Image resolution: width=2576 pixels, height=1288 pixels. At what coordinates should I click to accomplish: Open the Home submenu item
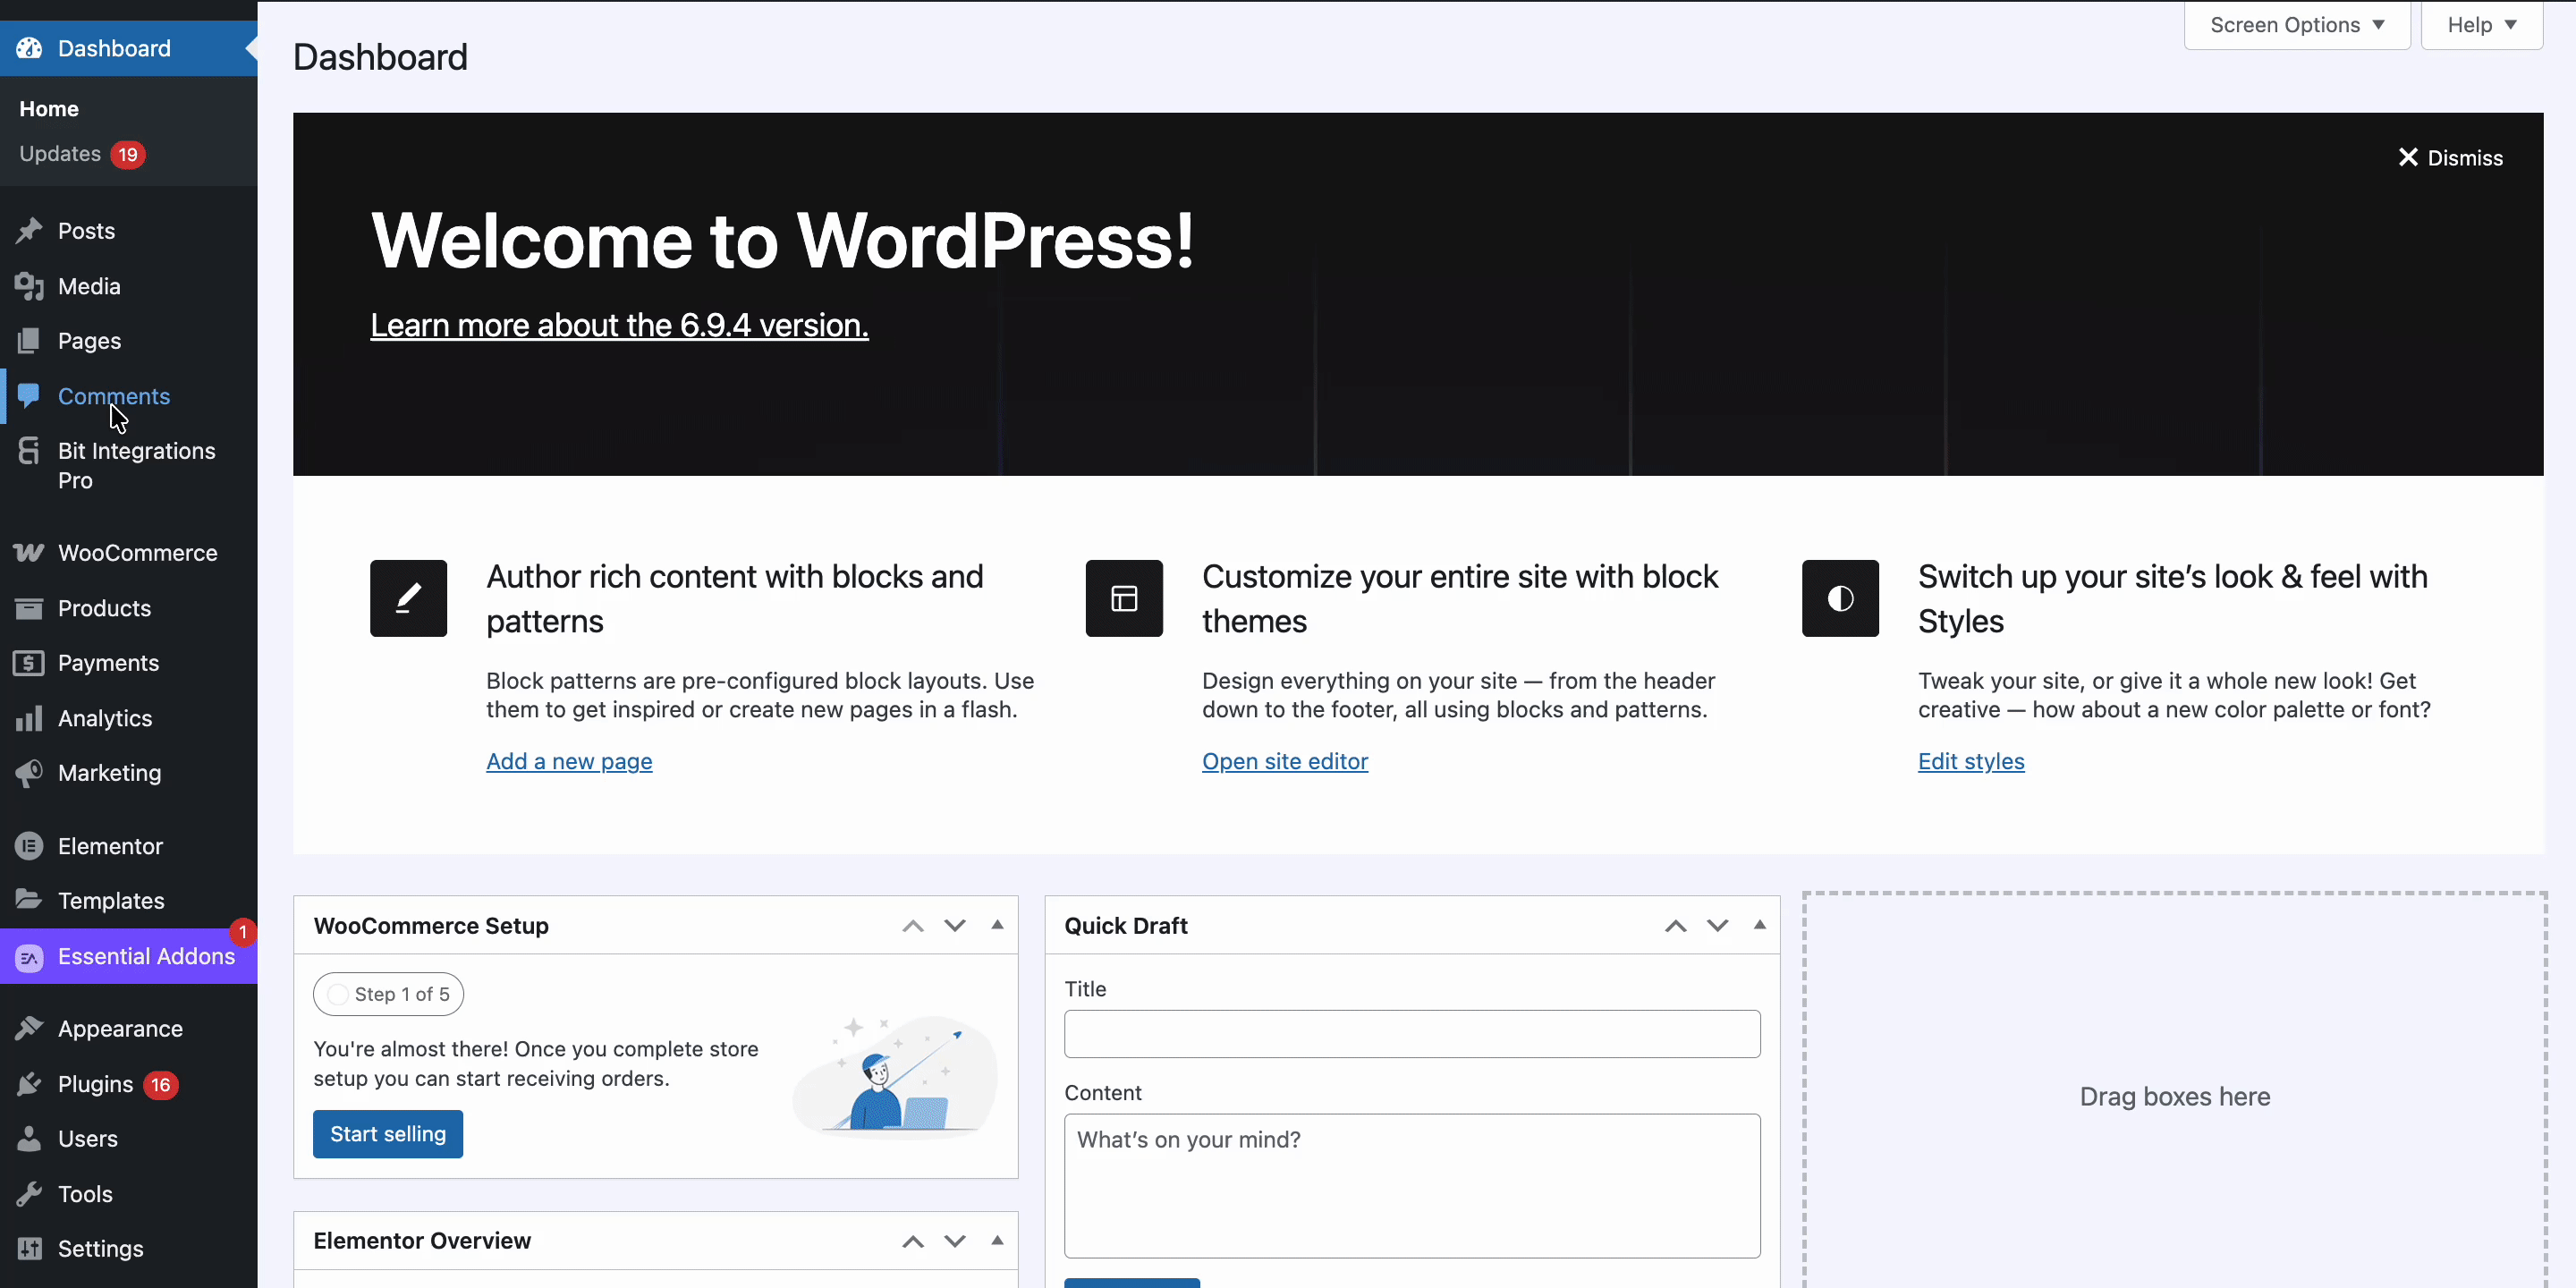(49, 109)
